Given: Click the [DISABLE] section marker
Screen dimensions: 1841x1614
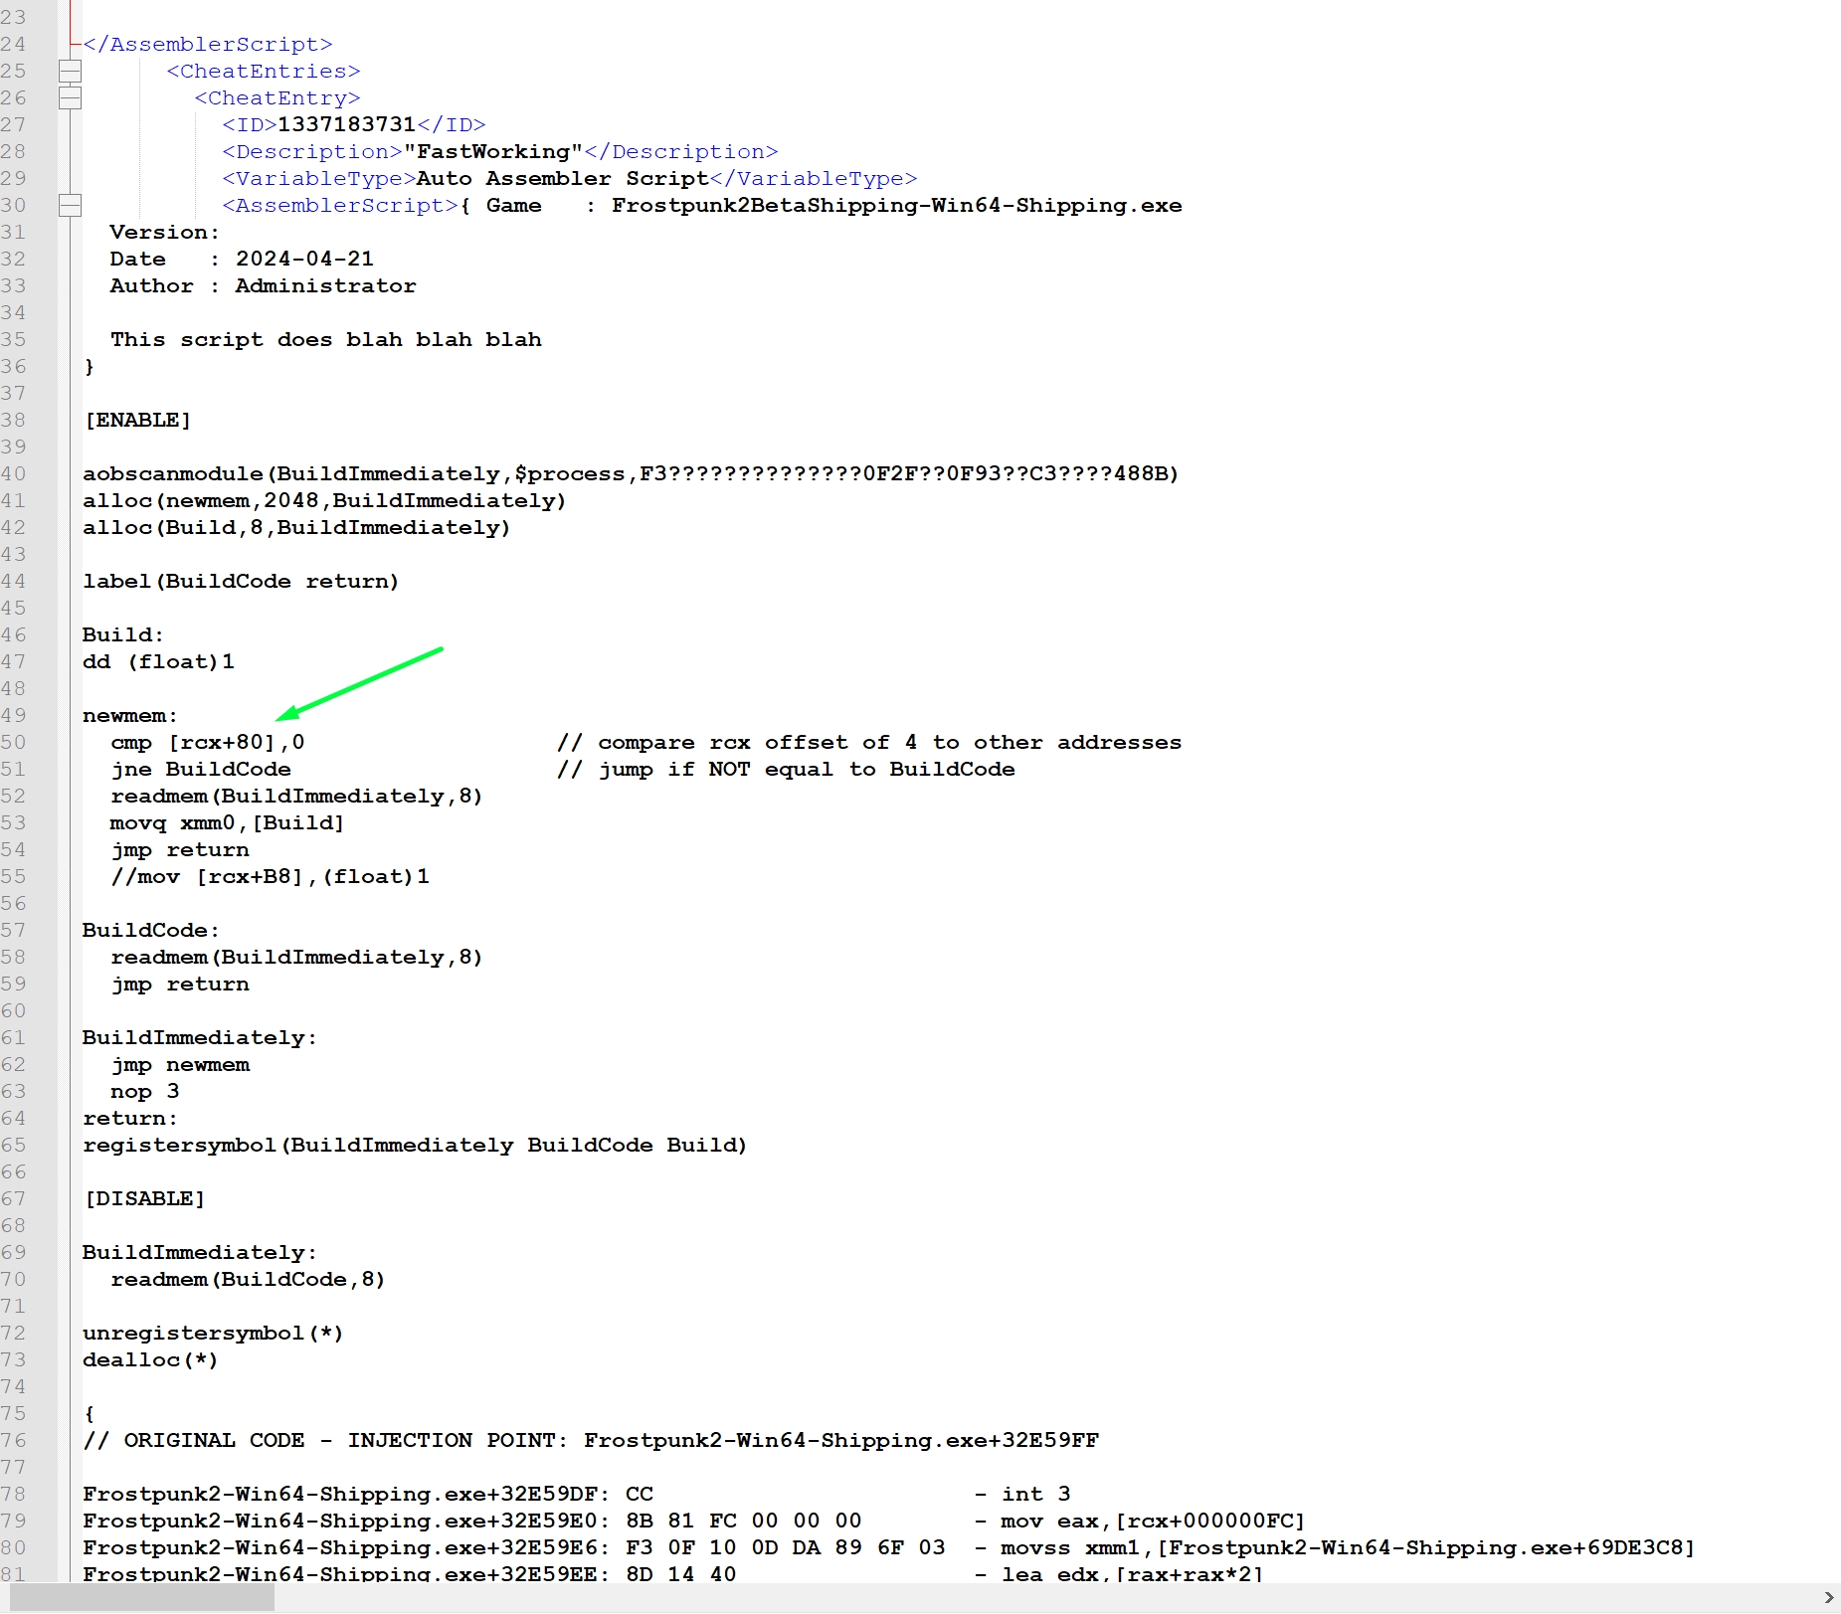Looking at the screenshot, I should pyautogui.click(x=145, y=1199).
